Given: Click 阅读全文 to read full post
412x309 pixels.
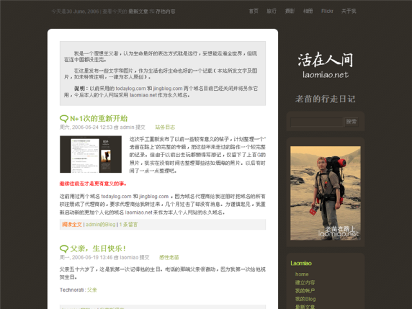Looking at the screenshot, I should (71, 225).
